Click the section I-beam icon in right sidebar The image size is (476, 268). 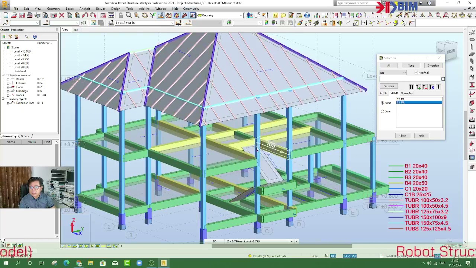(472, 85)
